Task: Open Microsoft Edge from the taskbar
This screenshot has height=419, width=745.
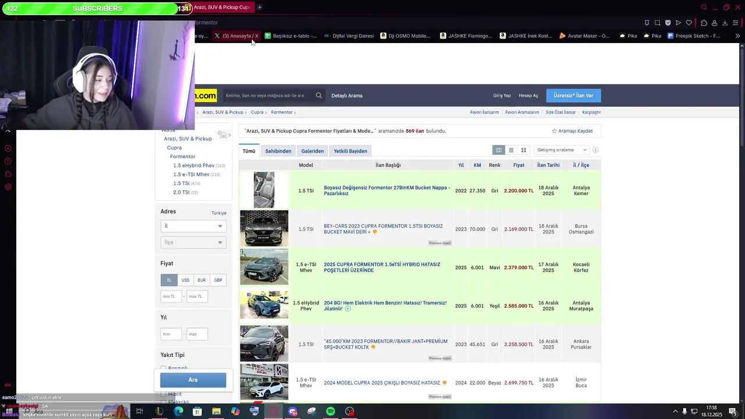Action: (x=178, y=411)
